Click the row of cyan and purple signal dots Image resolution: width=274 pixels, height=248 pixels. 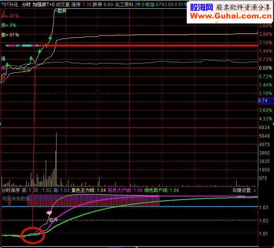pos(22,45)
